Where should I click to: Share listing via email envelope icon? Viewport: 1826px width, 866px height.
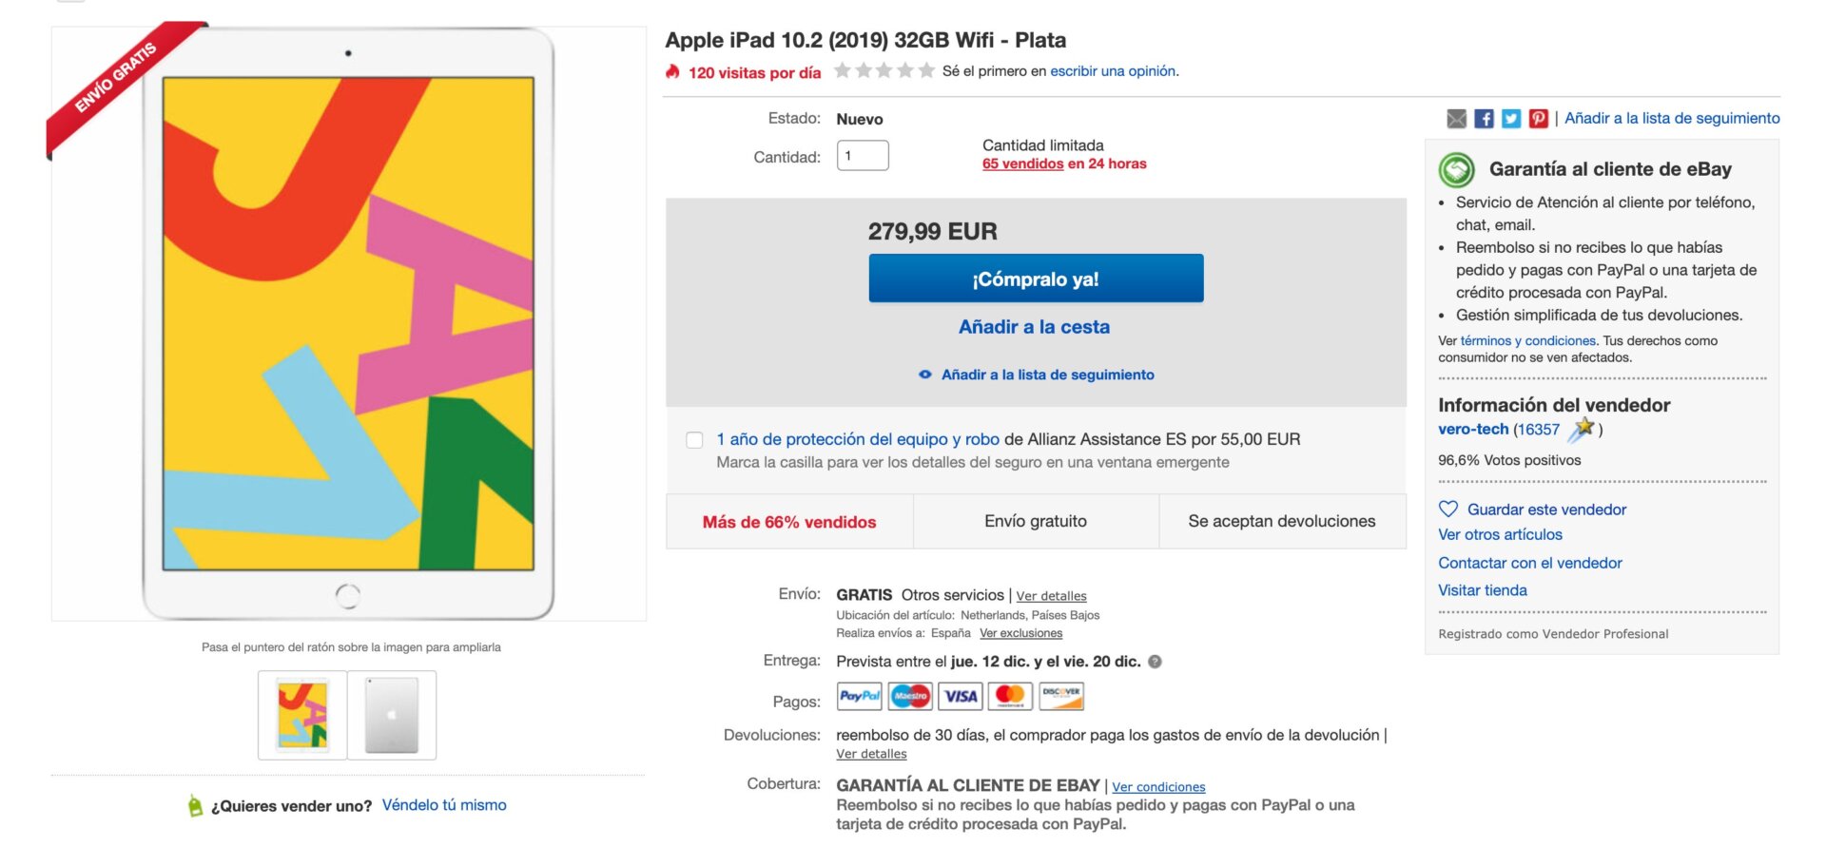pyautogui.click(x=1456, y=119)
